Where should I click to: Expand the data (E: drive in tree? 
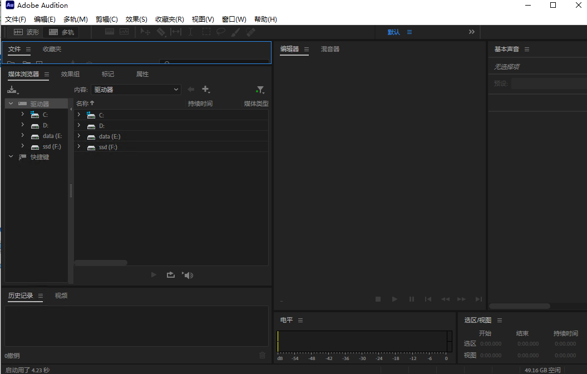tap(22, 135)
